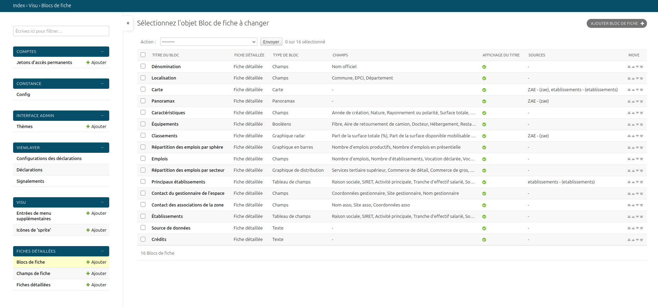Screen dimensions: 658x307
Task: Open Entrées de menu supplémentaires in sidebar
Action: click(x=34, y=216)
